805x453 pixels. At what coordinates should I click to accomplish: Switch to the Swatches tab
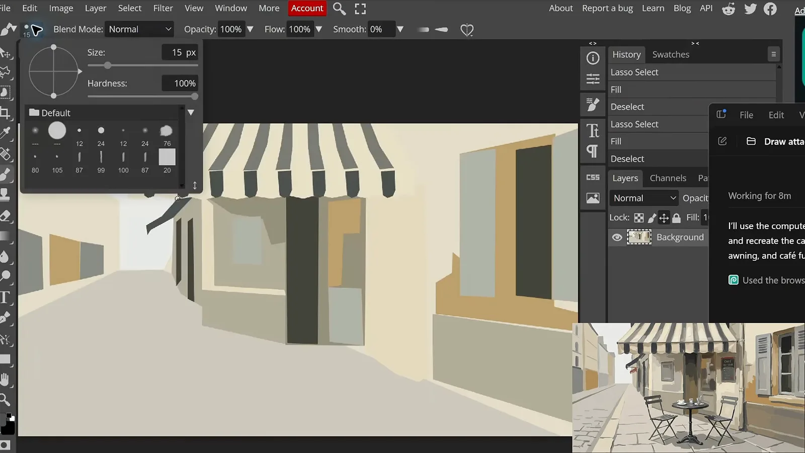[x=671, y=54]
